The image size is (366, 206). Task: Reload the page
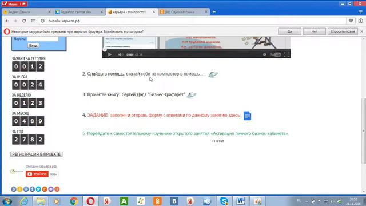click(x=24, y=21)
